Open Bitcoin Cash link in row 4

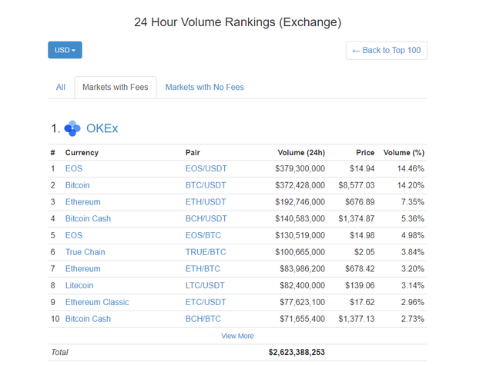[88, 218]
